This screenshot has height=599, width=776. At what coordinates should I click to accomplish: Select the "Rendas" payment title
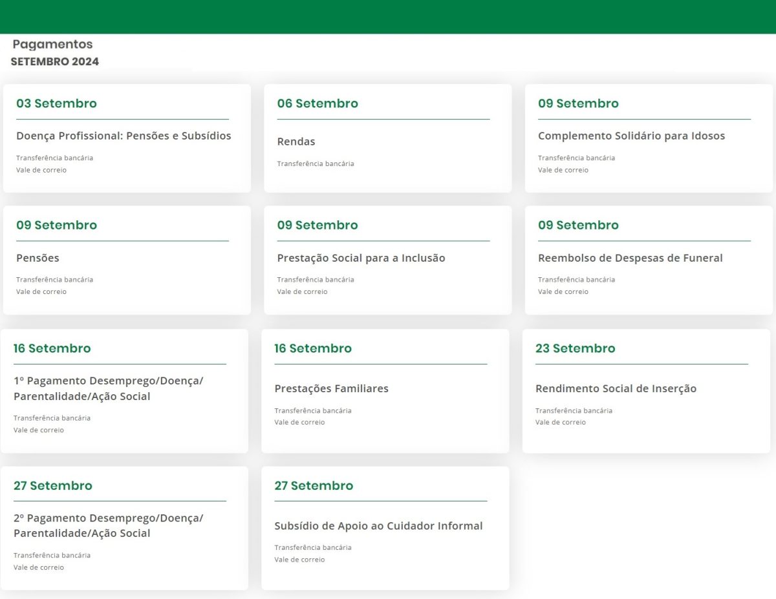click(x=296, y=142)
